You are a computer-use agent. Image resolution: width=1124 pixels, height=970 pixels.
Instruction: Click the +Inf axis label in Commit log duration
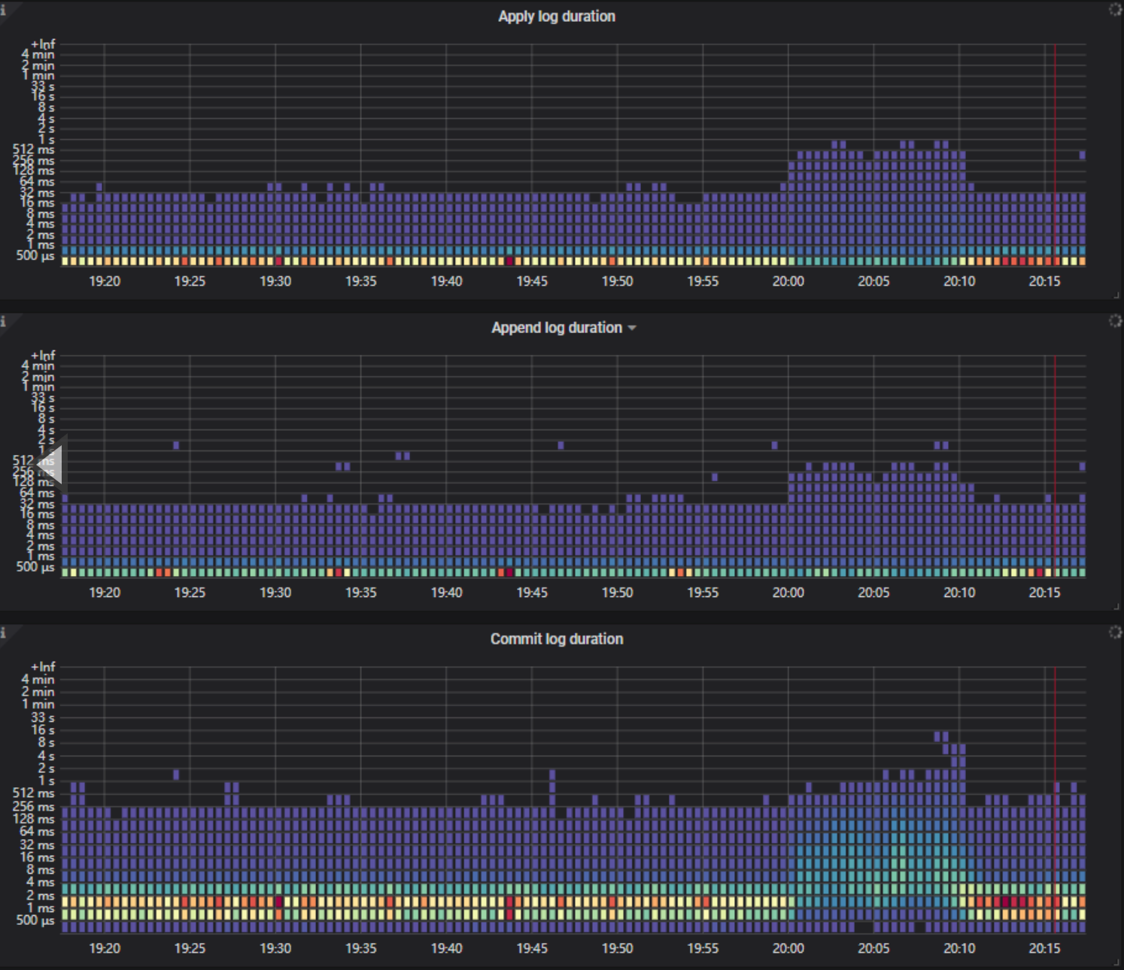(x=43, y=667)
